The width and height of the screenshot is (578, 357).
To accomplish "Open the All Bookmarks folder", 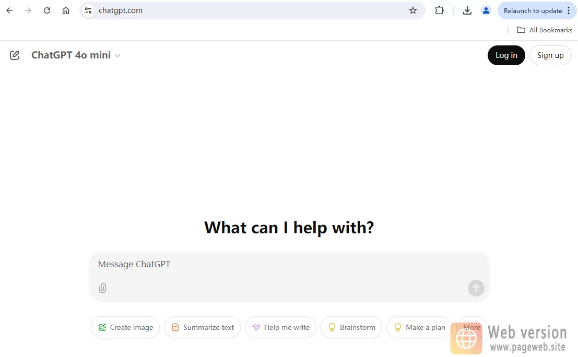I will coord(545,30).
